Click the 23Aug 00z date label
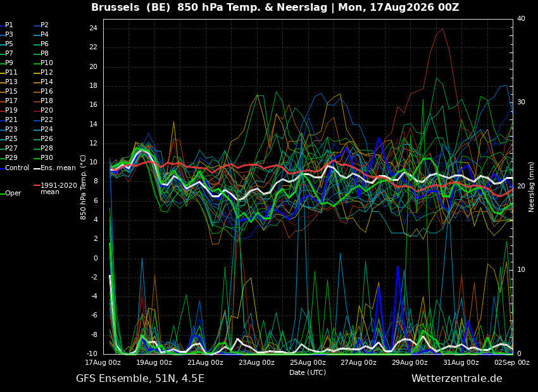The height and width of the screenshot is (392, 538). [x=256, y=362]
